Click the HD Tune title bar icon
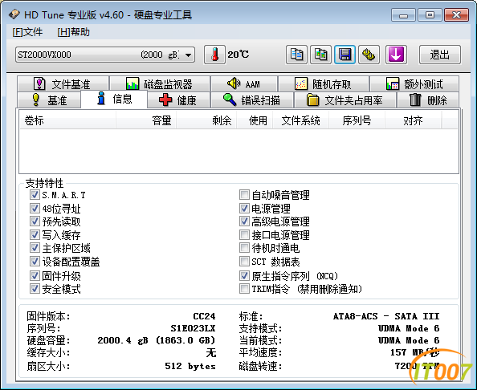Image resolution: width=477 pixels, height=390 pixels. (14, 14)
